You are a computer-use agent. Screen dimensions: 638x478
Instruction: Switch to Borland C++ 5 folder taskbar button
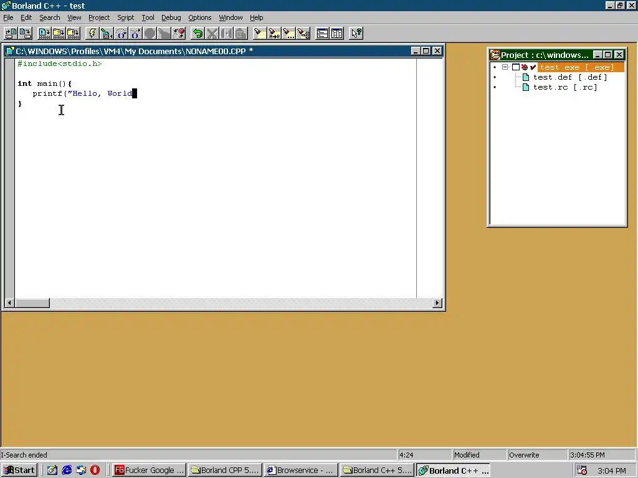[x=377, y=471]
